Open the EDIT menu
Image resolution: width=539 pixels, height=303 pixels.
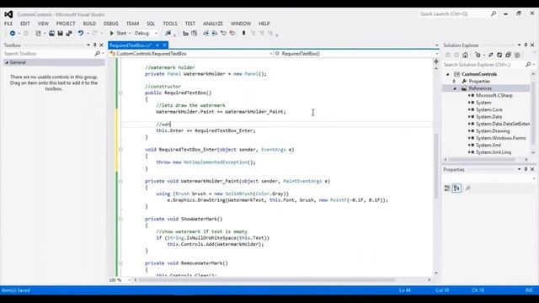pos(25,24)
